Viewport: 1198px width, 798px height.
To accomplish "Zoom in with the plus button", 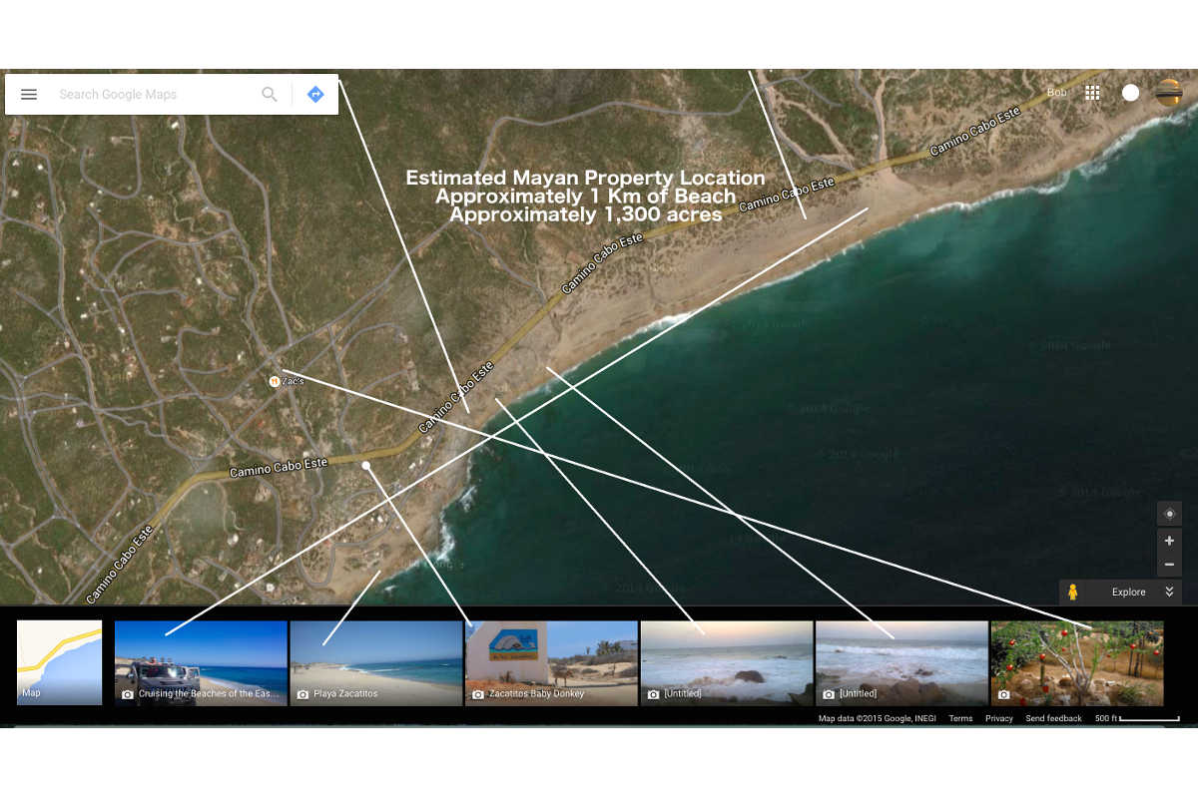I will pos(1169,541).
